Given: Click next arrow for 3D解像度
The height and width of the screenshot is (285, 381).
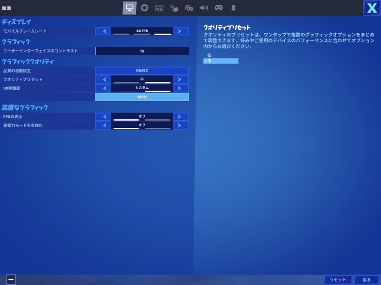Looking at the screenshot, I should click(x=181, y=88).
